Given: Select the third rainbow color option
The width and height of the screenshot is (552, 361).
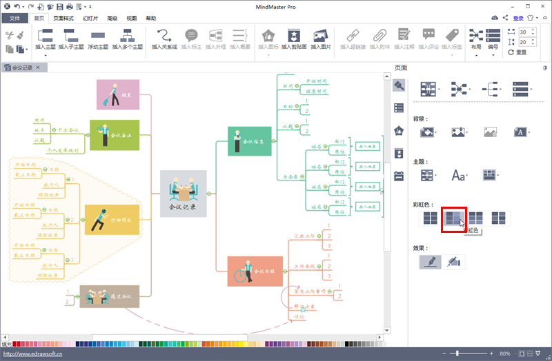Looking at the screenshot, I should pos(475,218).
